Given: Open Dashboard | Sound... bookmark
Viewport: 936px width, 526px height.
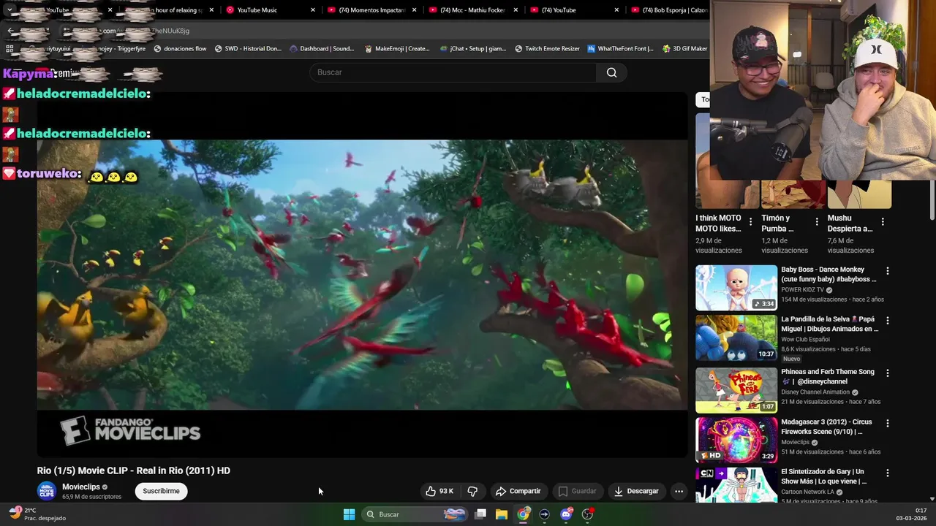Looking at the screenshot, I should tap(322, 49).
